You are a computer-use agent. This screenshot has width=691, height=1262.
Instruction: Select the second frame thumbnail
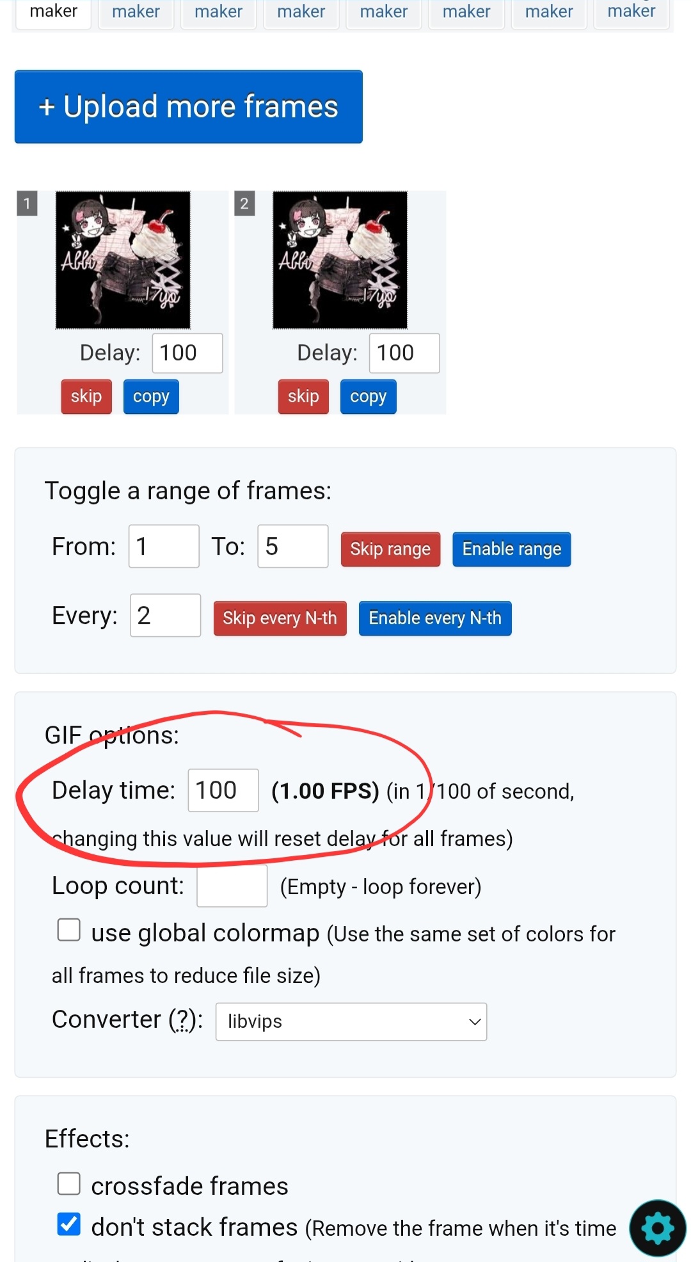(x=340, y=260)
